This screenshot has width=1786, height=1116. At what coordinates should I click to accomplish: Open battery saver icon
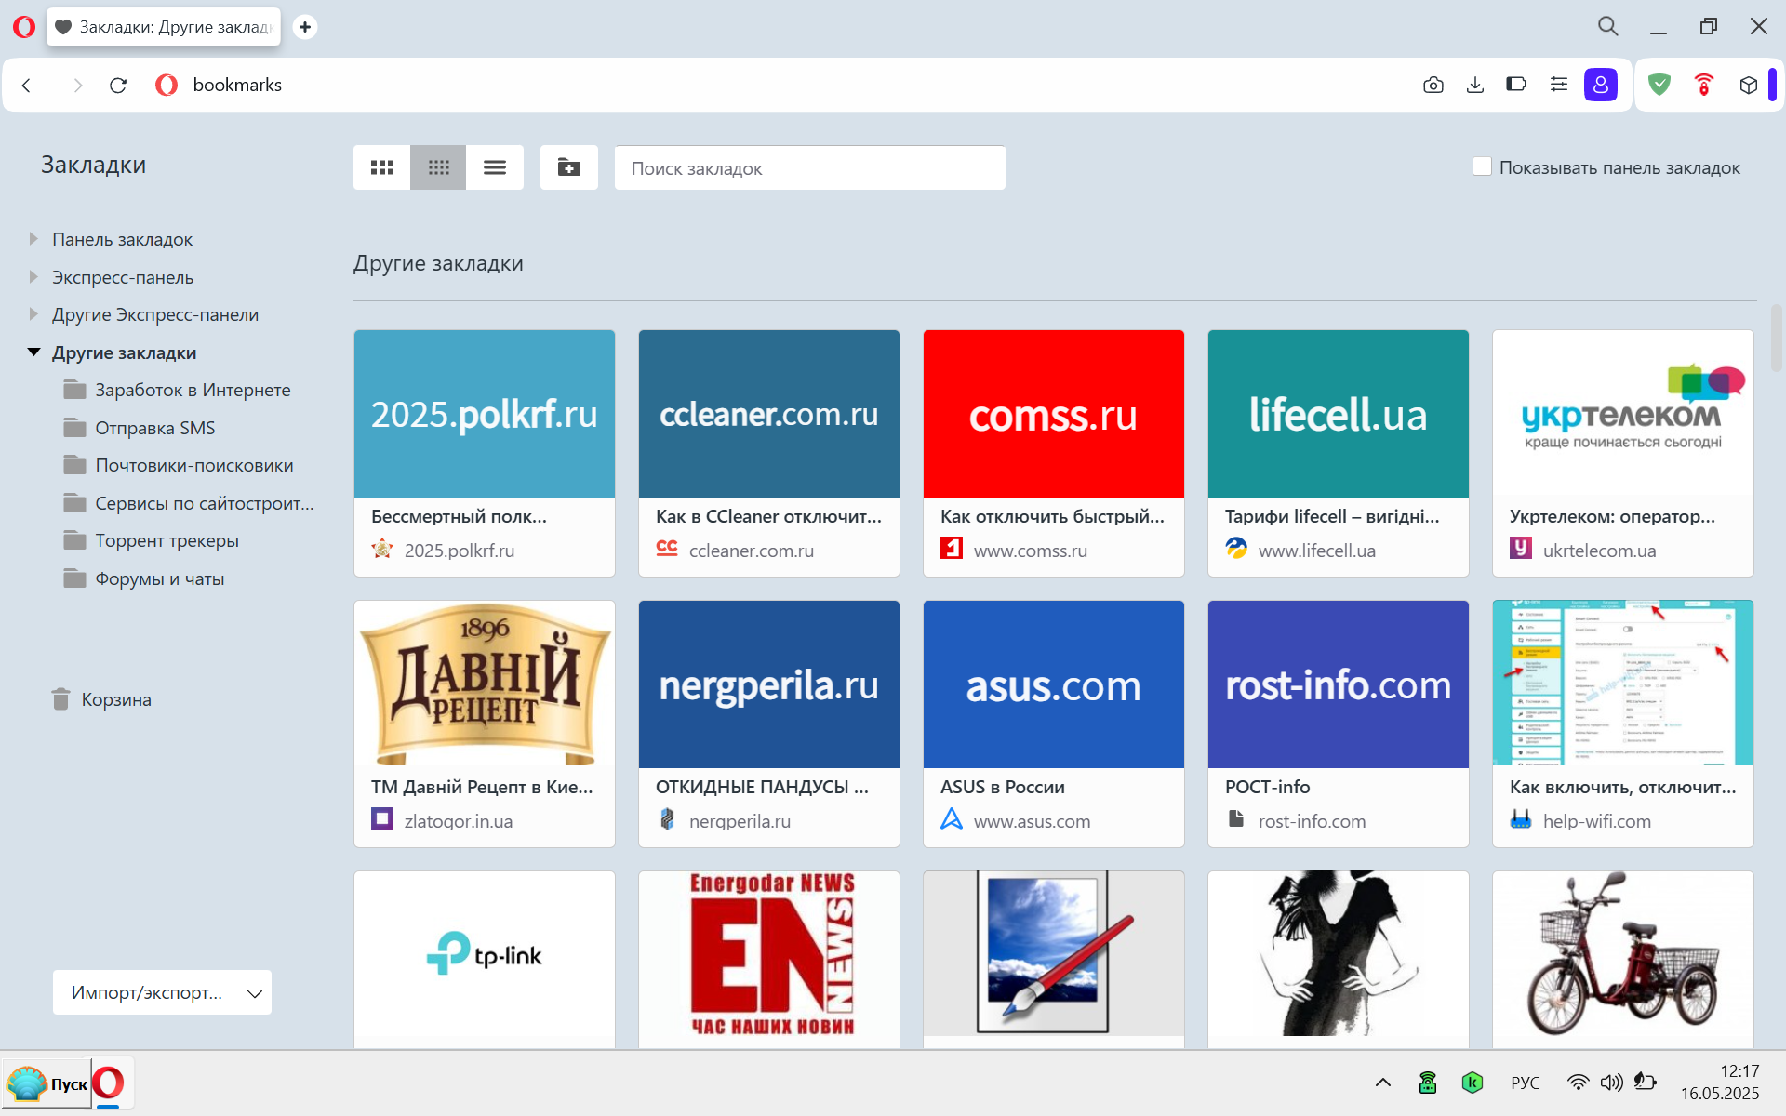coord(1516,85)
